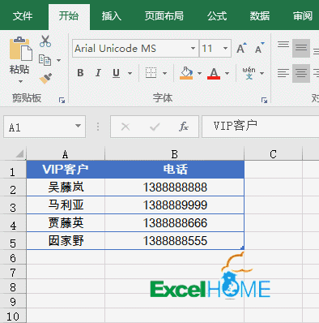The image size is (319, 323).
Task: Expand the borders dropdown arrow
Action: (164, 73)
